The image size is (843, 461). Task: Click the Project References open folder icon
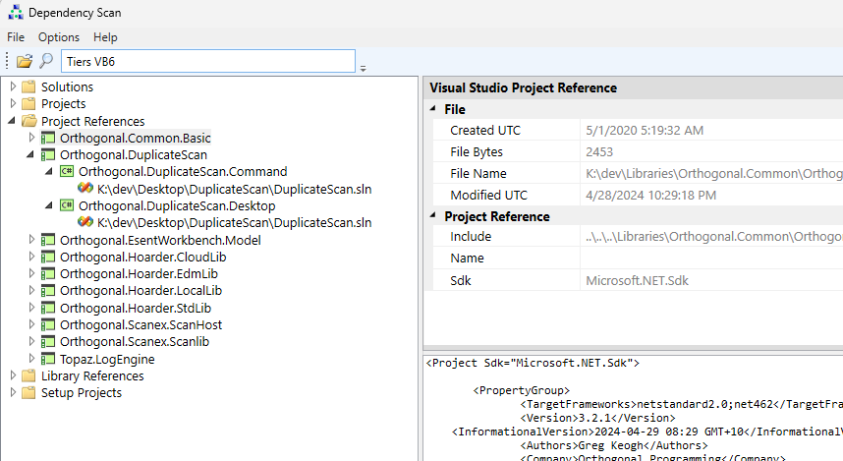28,121
